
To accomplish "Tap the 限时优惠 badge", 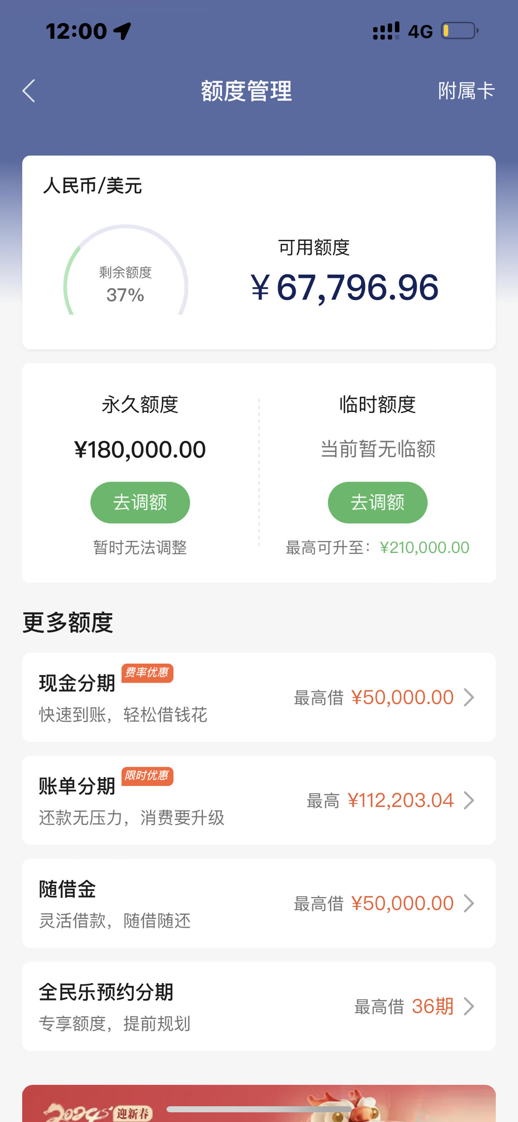I will [x=147, y=776].
